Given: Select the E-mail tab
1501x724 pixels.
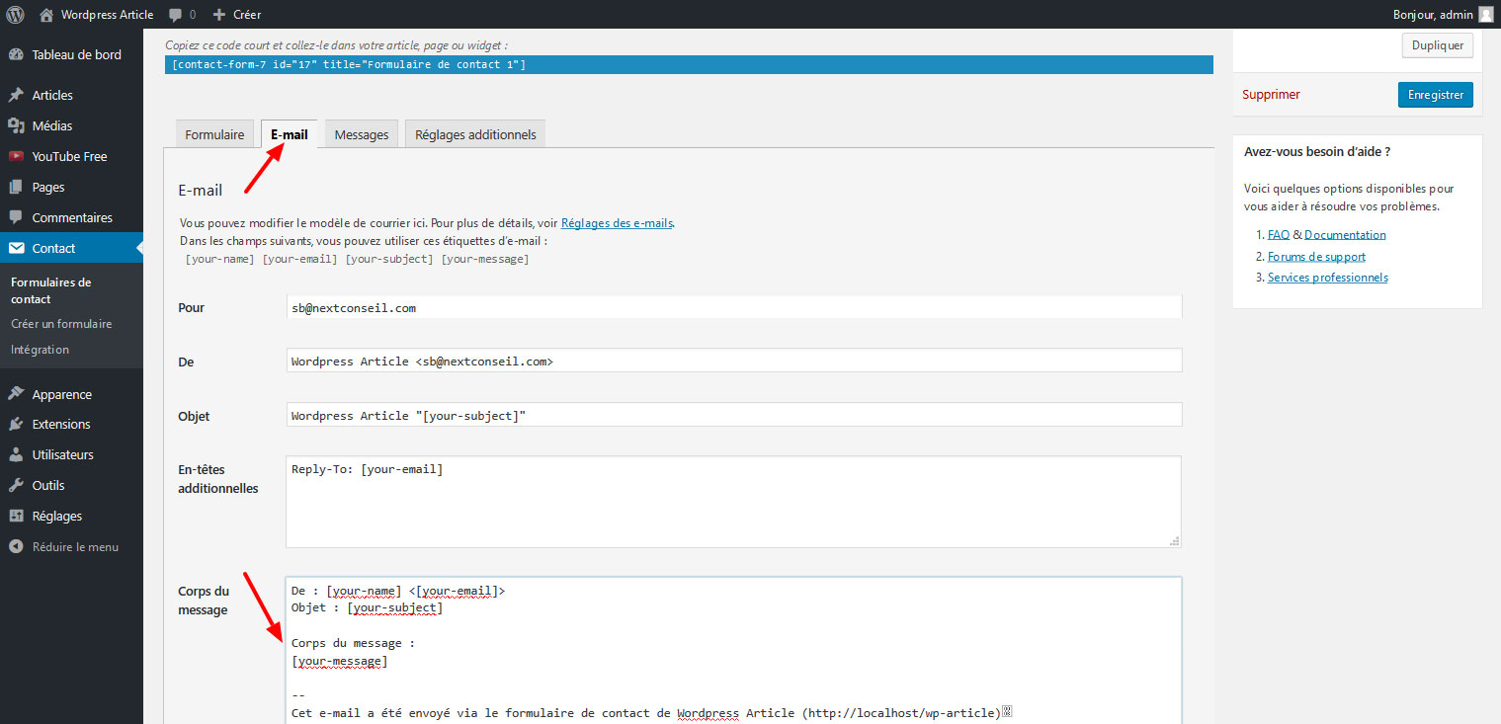Looking at the screenshot, I should click(x=289, y=134).
